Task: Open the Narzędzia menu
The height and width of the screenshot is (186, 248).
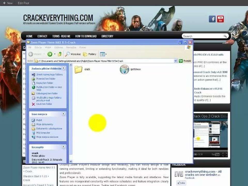Action: (71, 48)
